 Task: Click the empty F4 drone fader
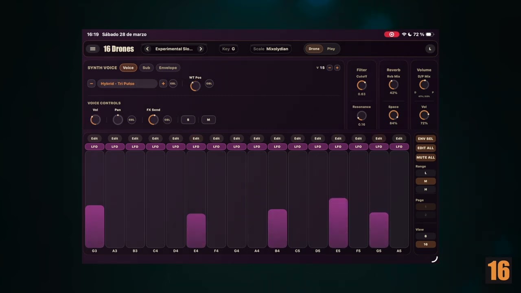pyautogui.click(x=216, y=199)
